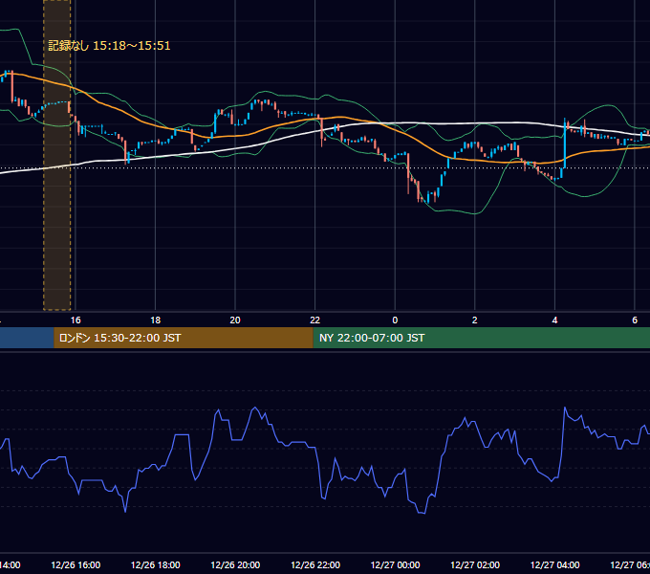Click the hour label 18 on chart axis
The image size is (650, 574).
click(x=155, y=320)
